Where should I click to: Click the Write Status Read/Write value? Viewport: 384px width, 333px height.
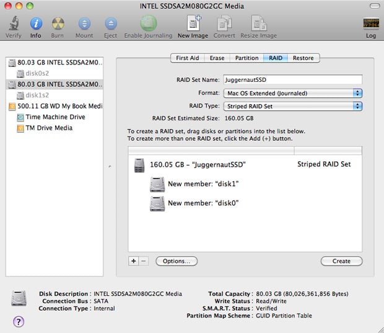tap(271, 301)
